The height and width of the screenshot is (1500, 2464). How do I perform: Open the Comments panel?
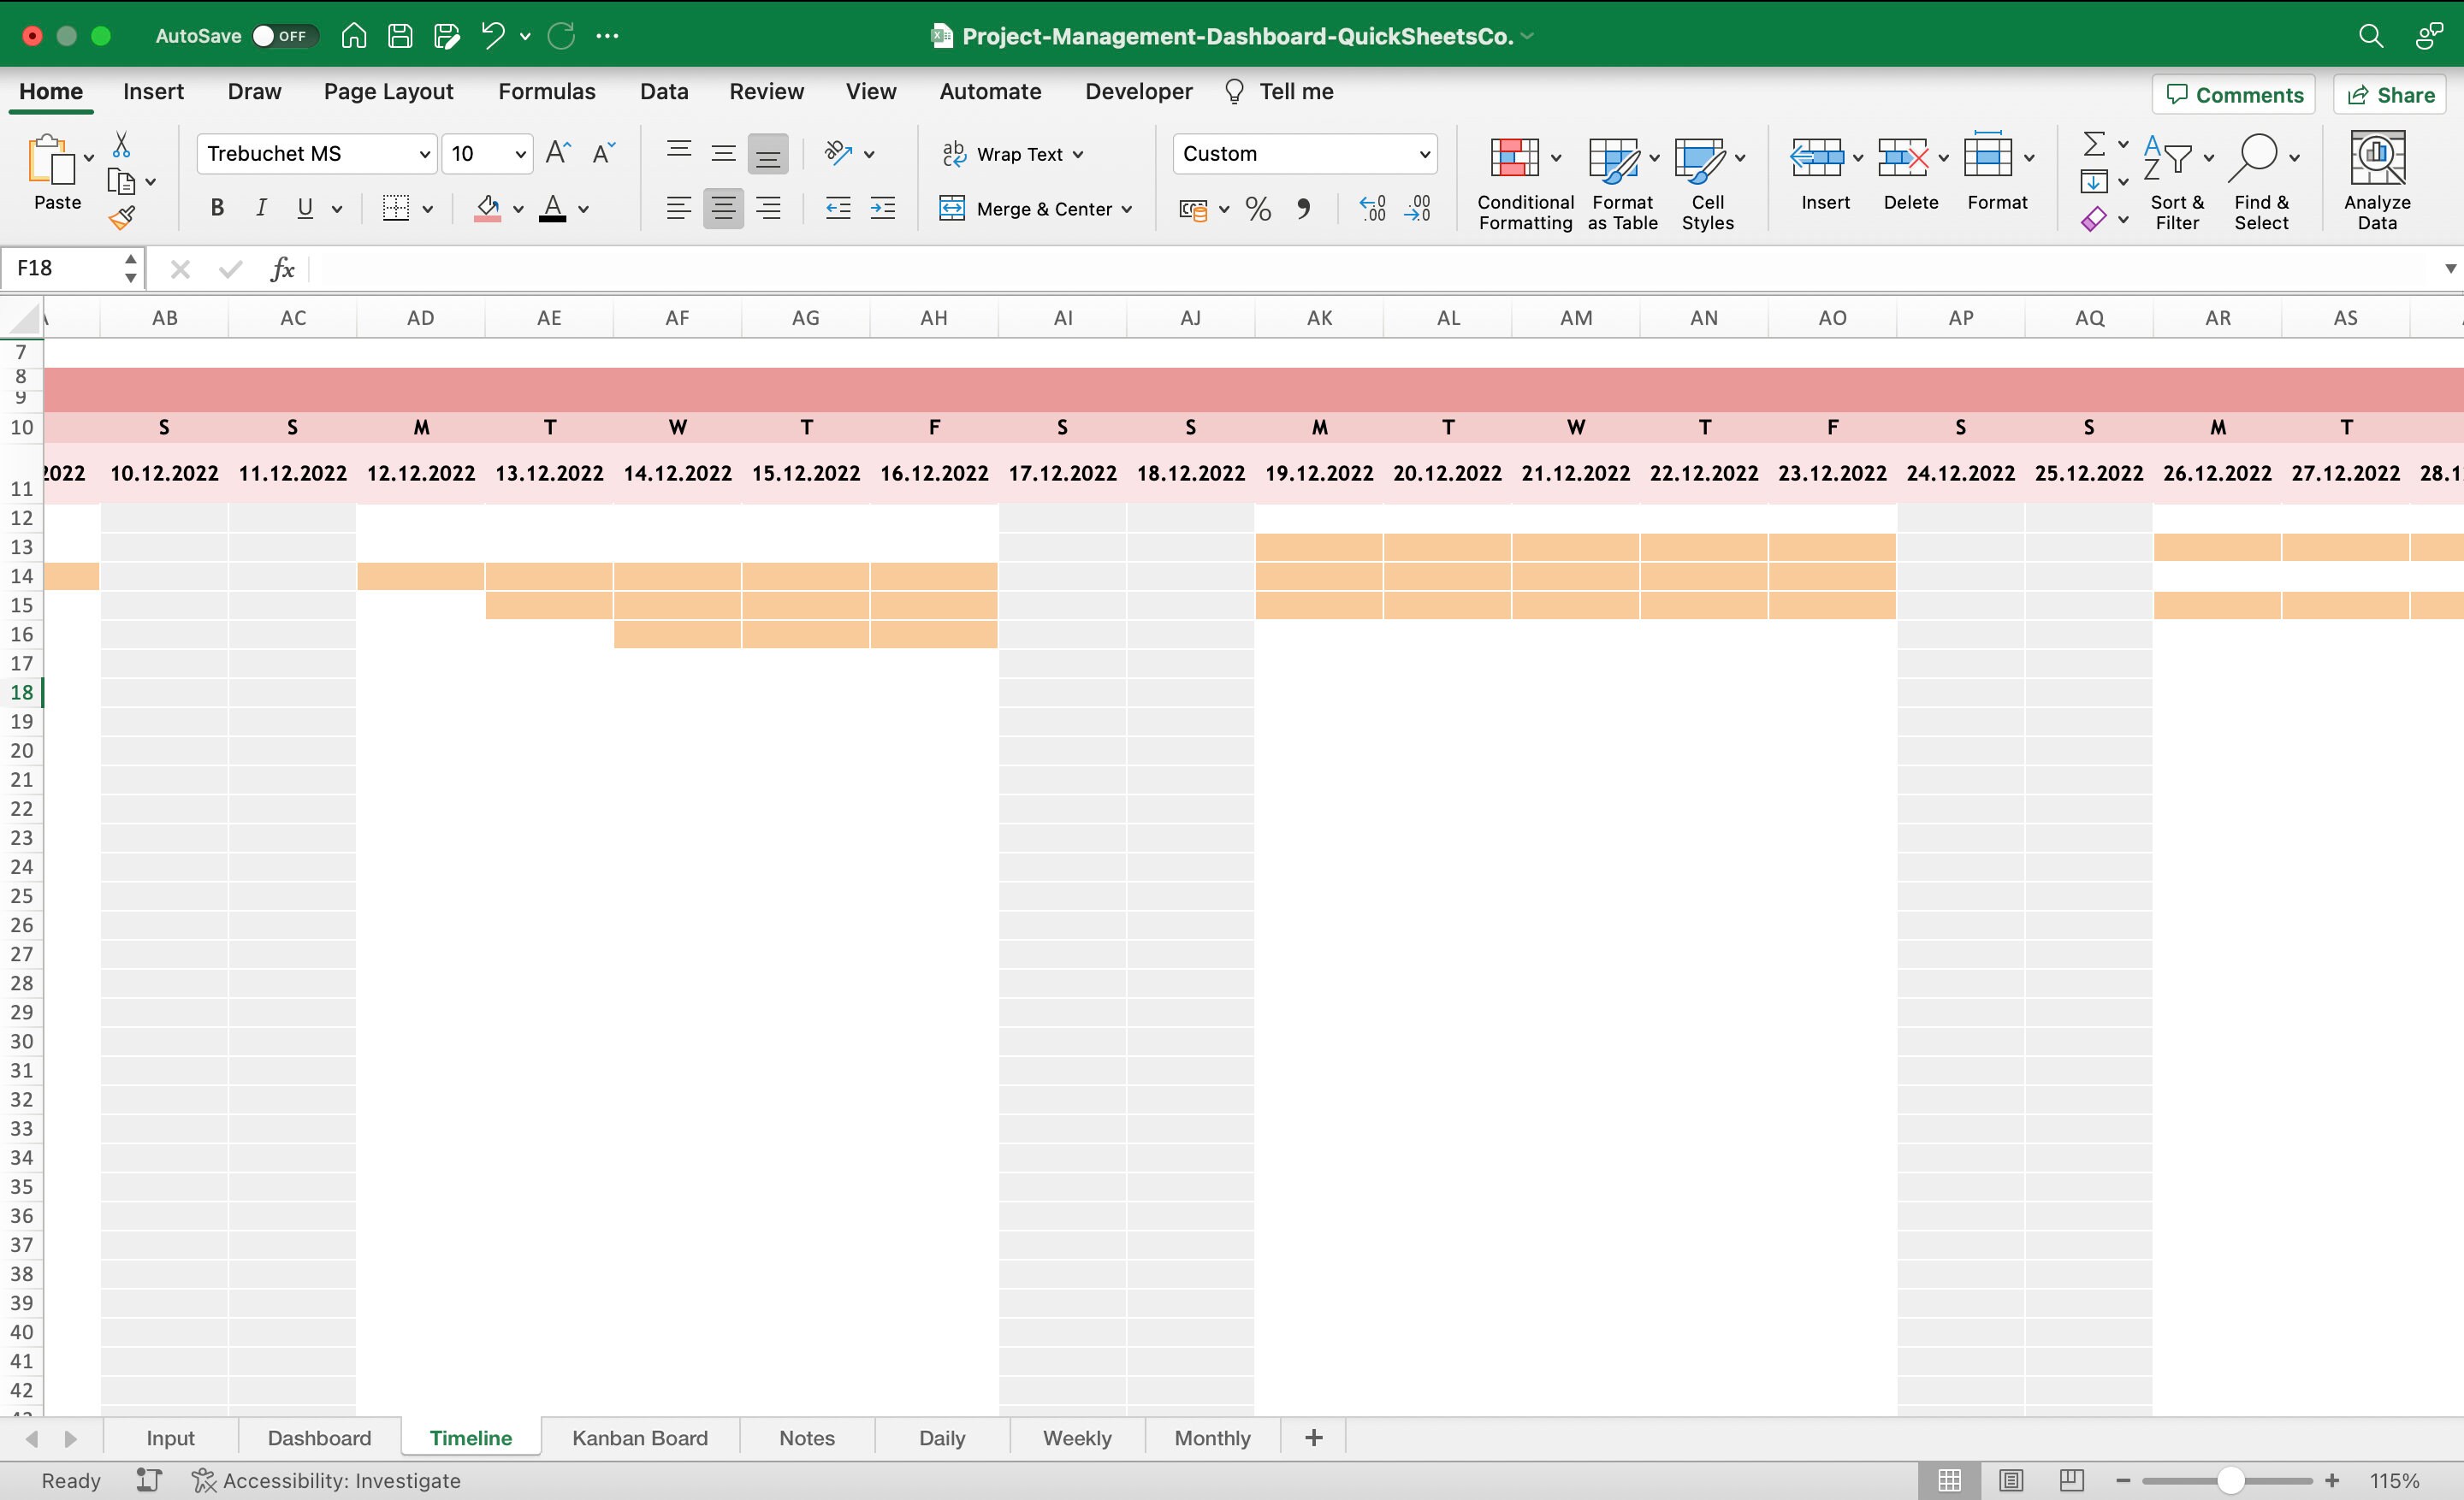pos(2233,94)
